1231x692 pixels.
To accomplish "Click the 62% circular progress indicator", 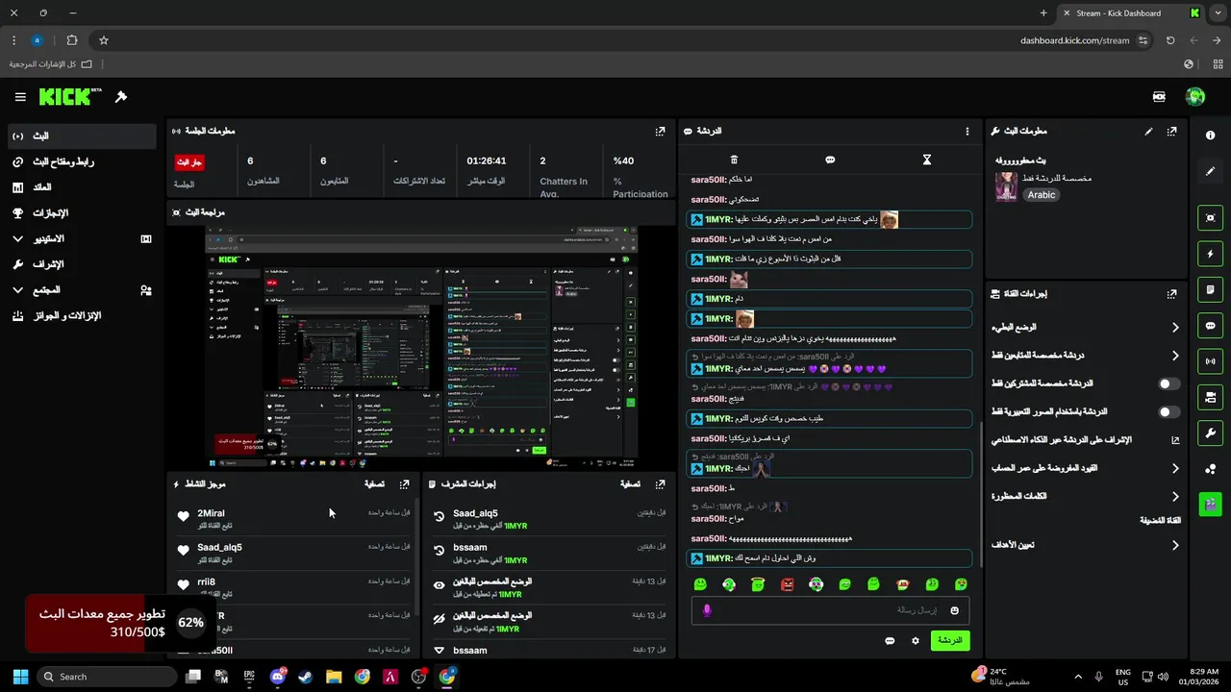I will click(x=190, y=623).
